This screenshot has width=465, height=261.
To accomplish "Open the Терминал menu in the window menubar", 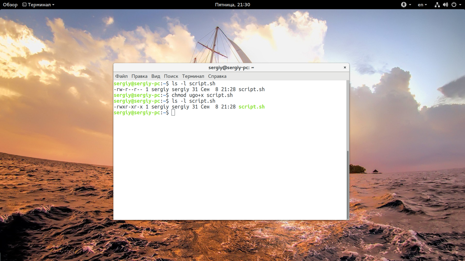I will pos(193,76).
